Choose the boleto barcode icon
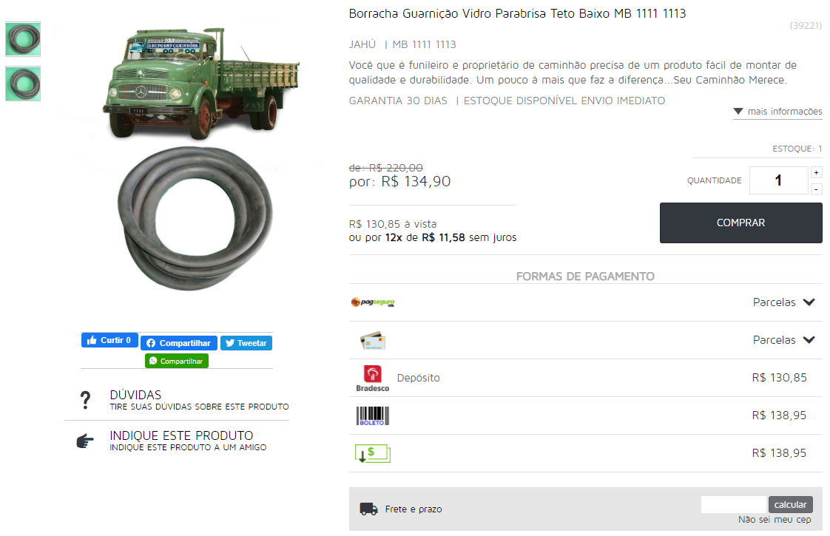The height and width of the screenshot is (536, 830). (x=373, y=416)
